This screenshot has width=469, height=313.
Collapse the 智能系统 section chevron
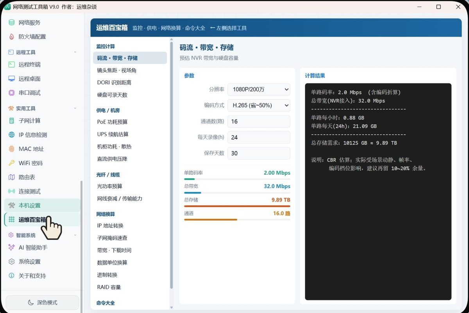(75, 235)
